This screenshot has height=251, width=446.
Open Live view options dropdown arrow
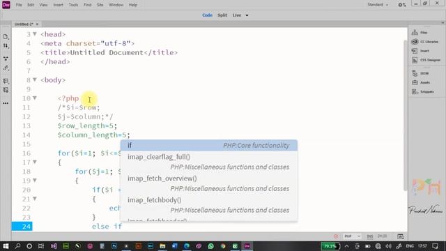[x=247, y=15]
